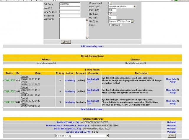189x140 pixels.
Task: Open the Studio MX Upgrade (v. 6.0) link
Action: pyautogui.click(x=67, y=129)
